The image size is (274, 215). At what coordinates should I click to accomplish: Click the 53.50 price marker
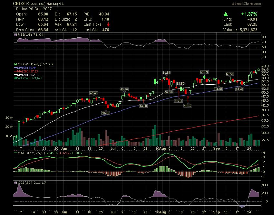pos(181,84)
